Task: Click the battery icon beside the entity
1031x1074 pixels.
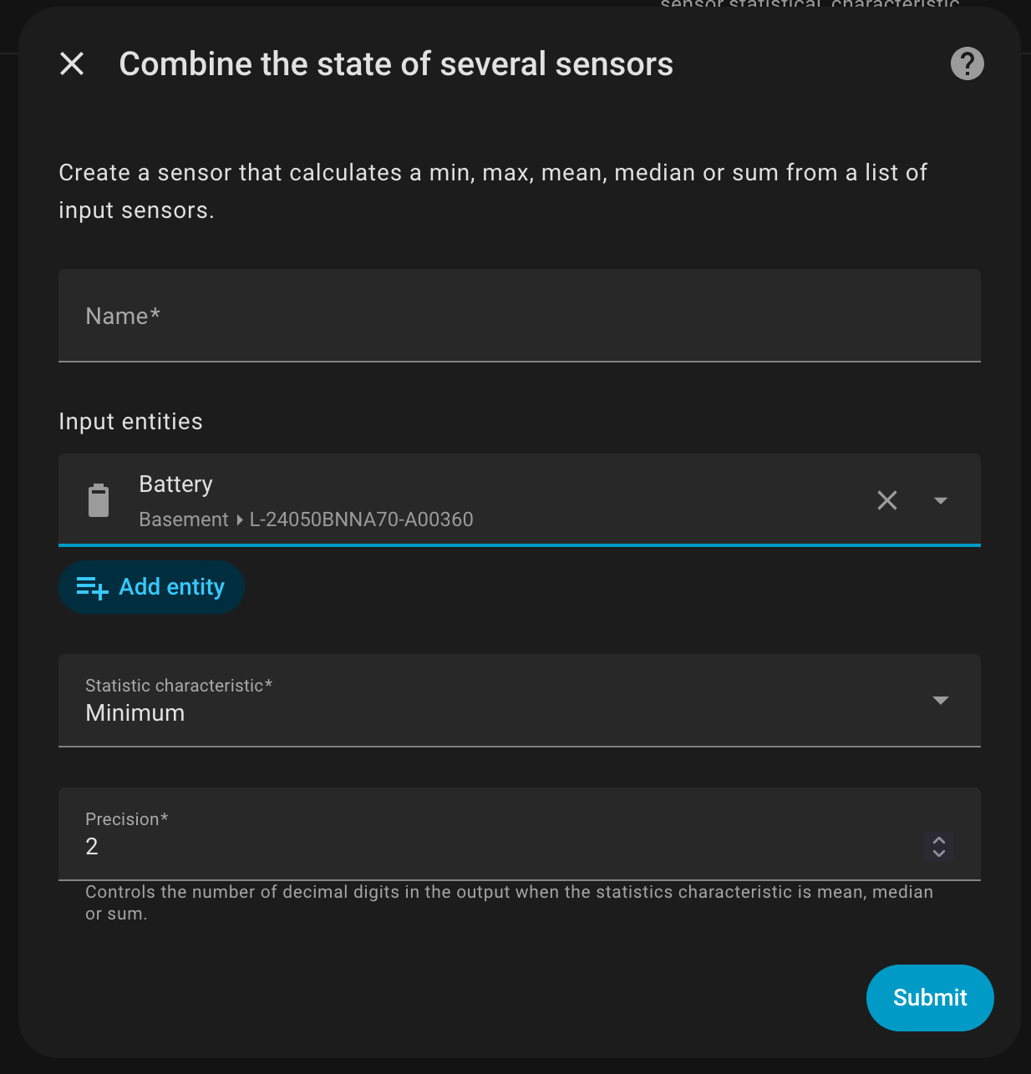Action: click(x=99, y=500)
